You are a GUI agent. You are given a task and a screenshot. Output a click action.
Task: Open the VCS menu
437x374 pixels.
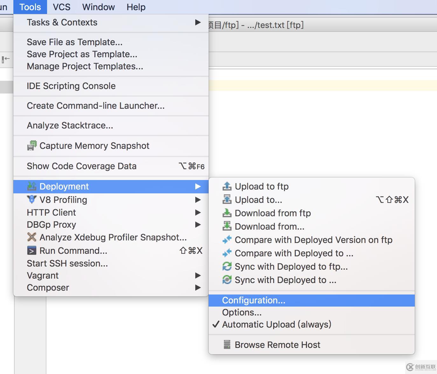(62, 7)
